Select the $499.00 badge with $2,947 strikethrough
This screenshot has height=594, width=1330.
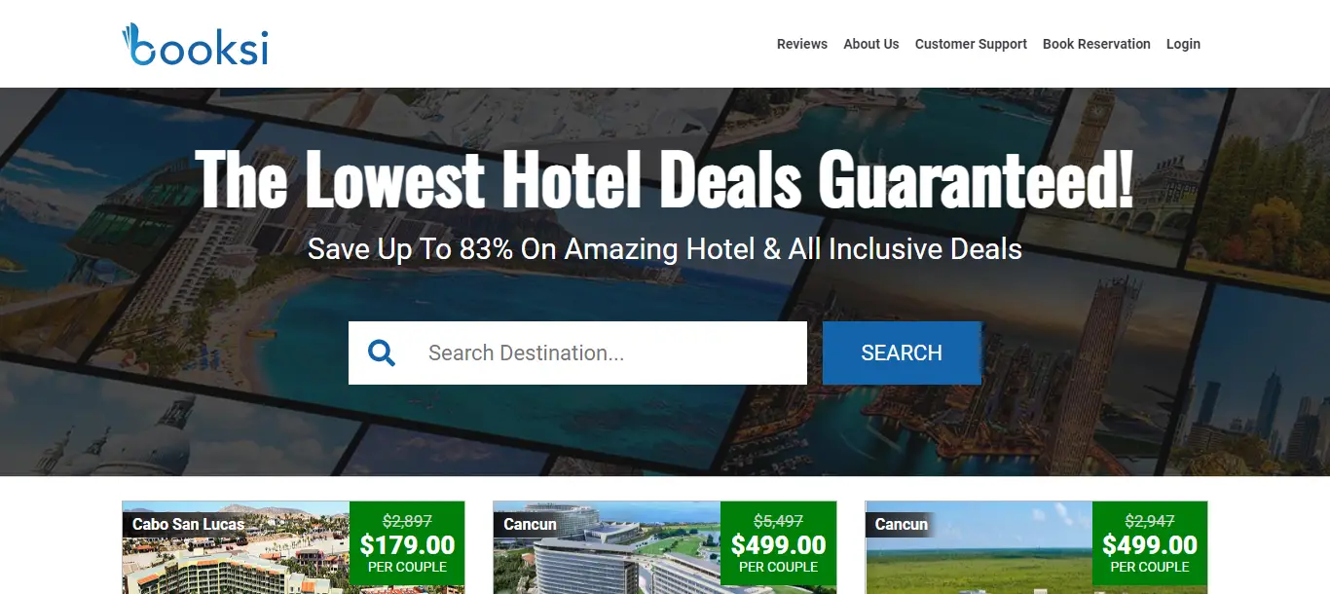tap(1150, 544)
